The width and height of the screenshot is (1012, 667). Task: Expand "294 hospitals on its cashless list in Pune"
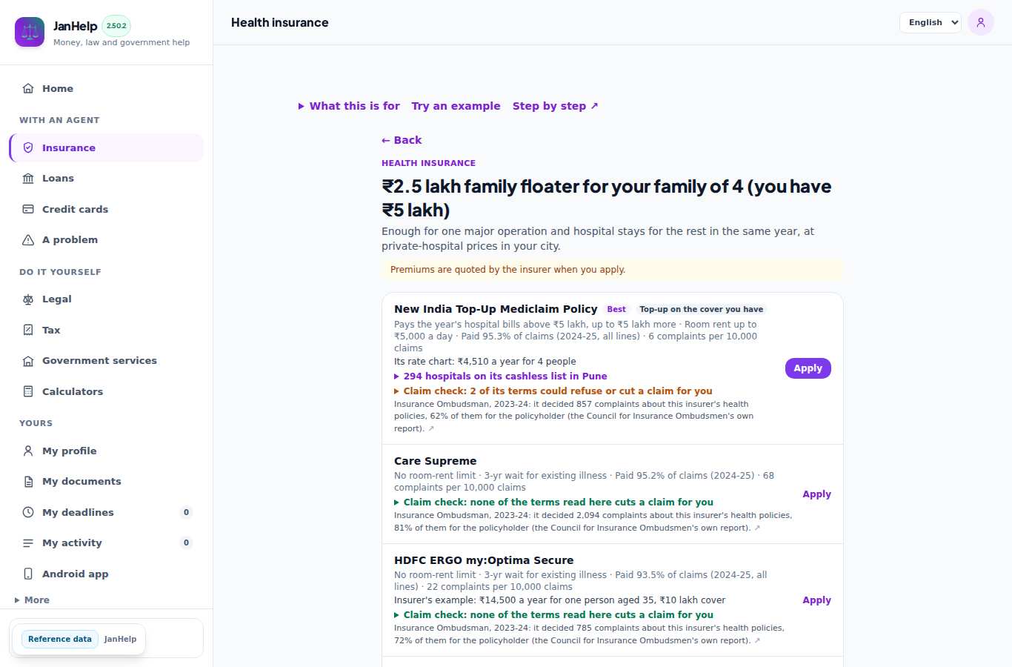coord(501,376)
